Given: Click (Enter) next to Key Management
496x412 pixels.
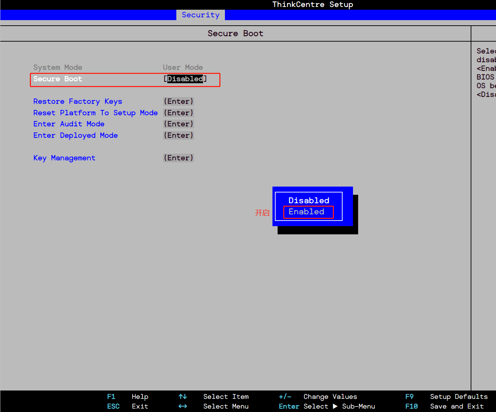Looking at the screenshot, I should (x=178, y=158).
